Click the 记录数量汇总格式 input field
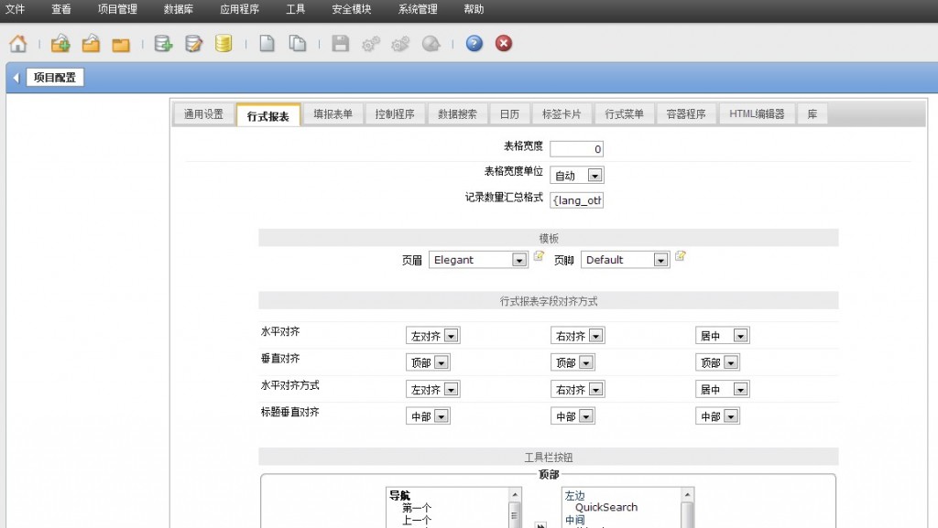 pos(577,200)
